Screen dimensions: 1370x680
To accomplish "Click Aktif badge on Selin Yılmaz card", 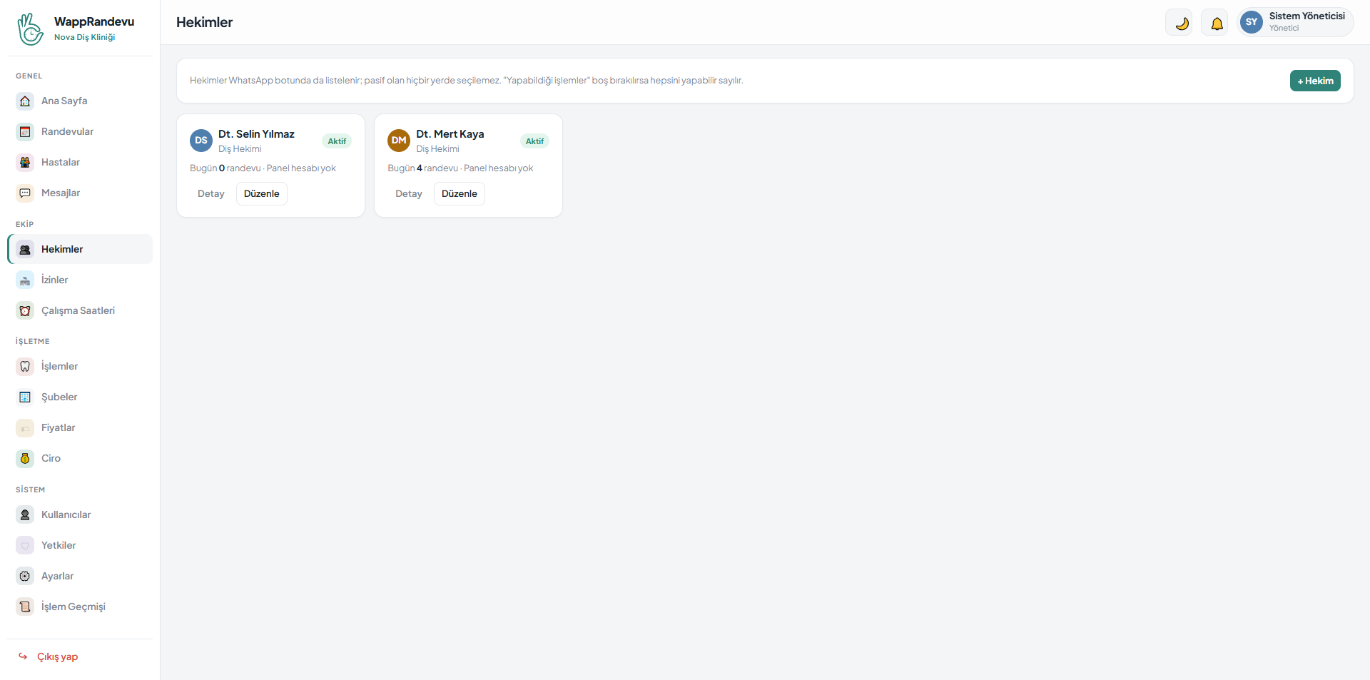I will [x=337, y=141].
